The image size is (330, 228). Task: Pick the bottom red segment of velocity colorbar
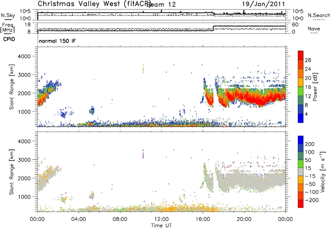click(x=301, y=204)
